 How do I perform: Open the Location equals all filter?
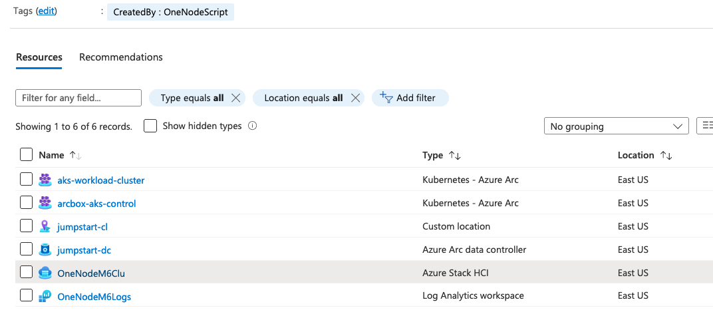point(303,98)
